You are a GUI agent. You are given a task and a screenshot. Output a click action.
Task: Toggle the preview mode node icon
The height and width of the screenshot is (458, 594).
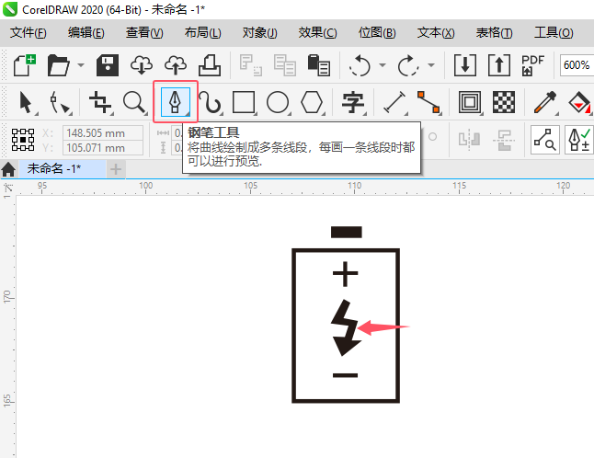544,140
